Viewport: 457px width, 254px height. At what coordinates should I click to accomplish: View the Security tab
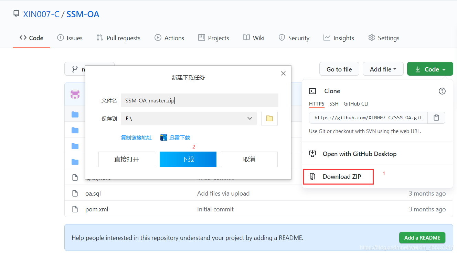(294, 38)
